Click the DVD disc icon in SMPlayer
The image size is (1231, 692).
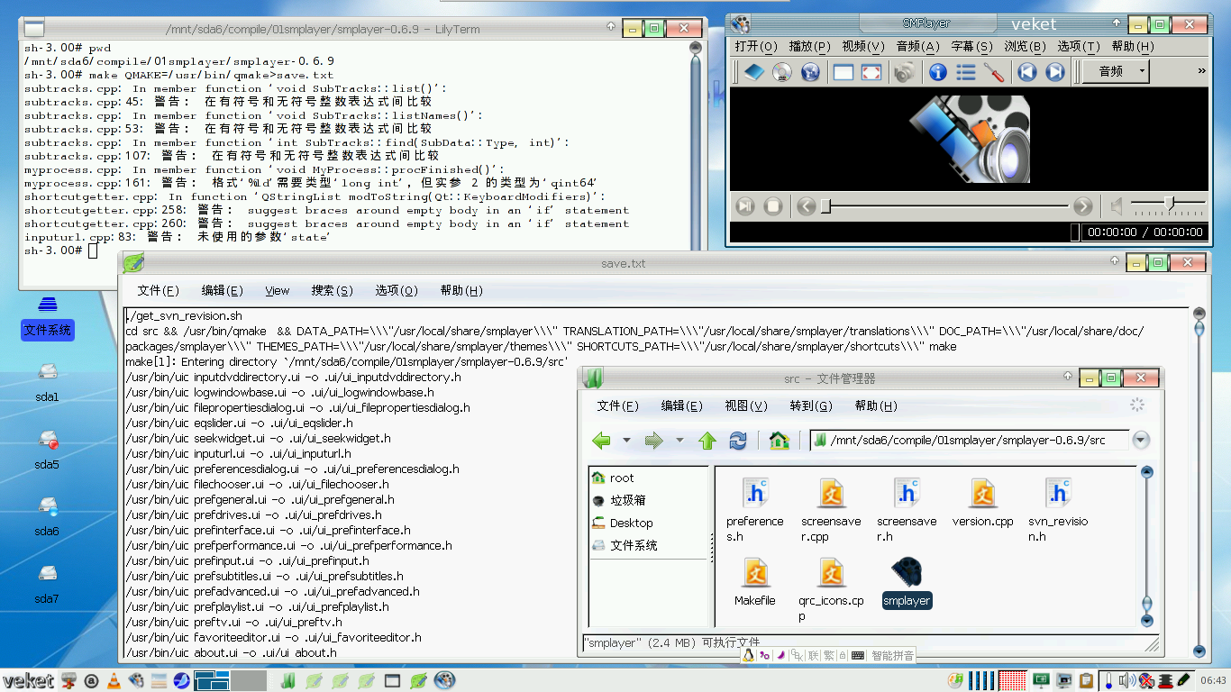pos(782,72)
